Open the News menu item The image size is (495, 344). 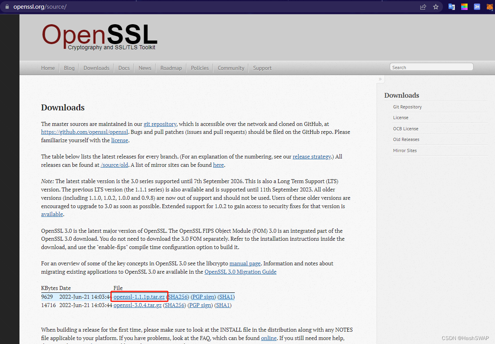[x=145, y=68]
